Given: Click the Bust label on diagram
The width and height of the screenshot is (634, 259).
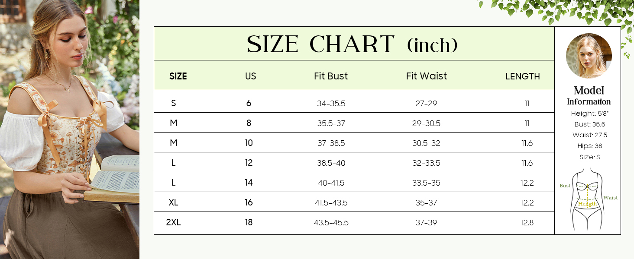Looking at the screenshot, I should pyautogui.click(x=565, y=186).
